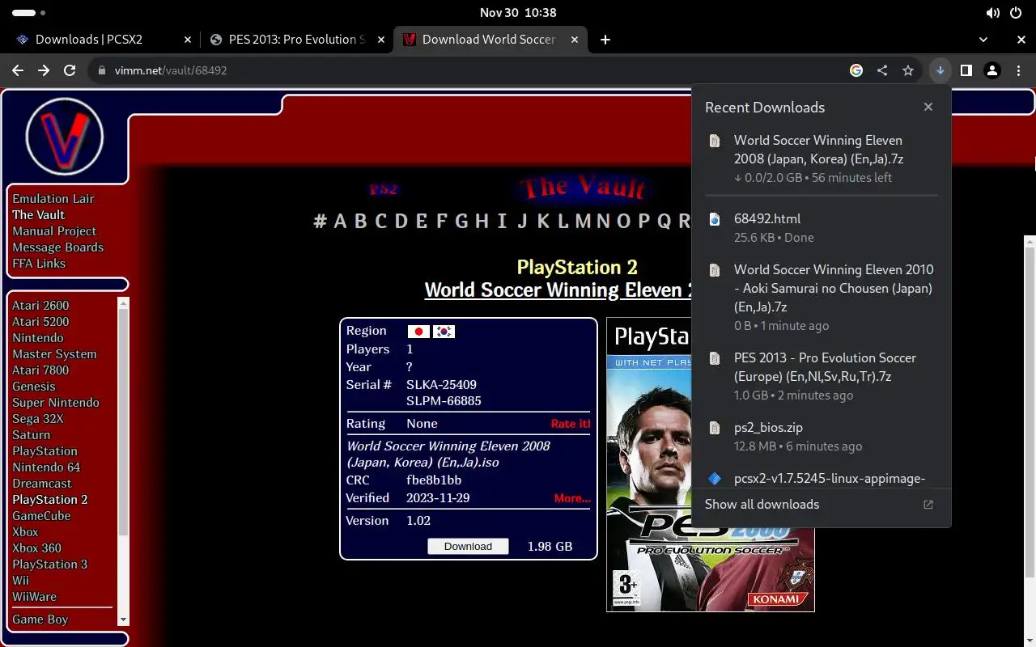The width and height of the screenshot is (1036, 647).
Task: Click the letter M in the vault index
Action: [582, 222]
